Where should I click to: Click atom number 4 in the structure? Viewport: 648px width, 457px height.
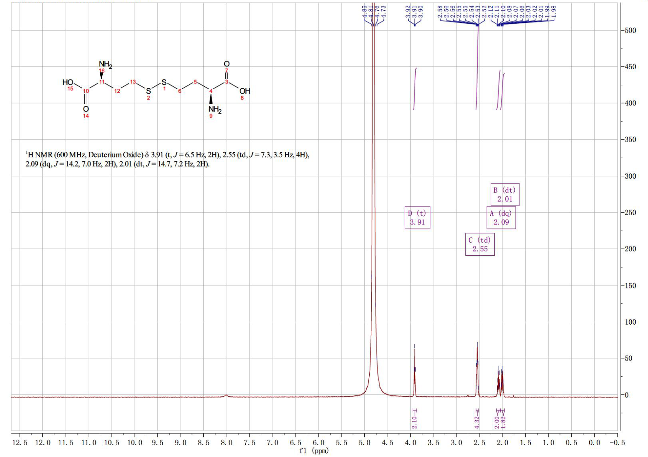coord(211,91)
